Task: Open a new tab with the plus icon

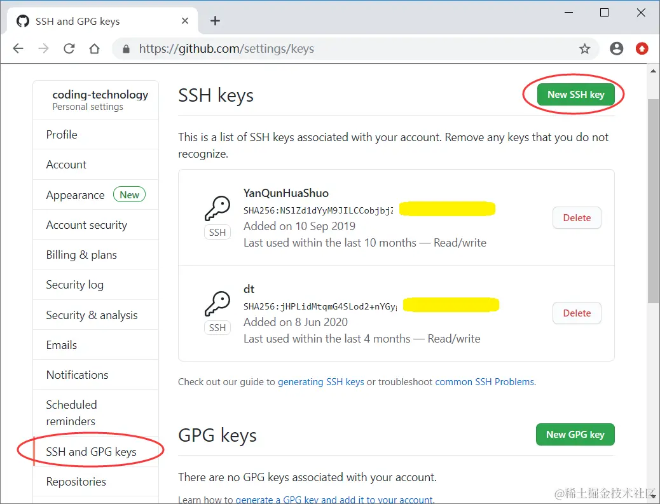Action: 215,20
